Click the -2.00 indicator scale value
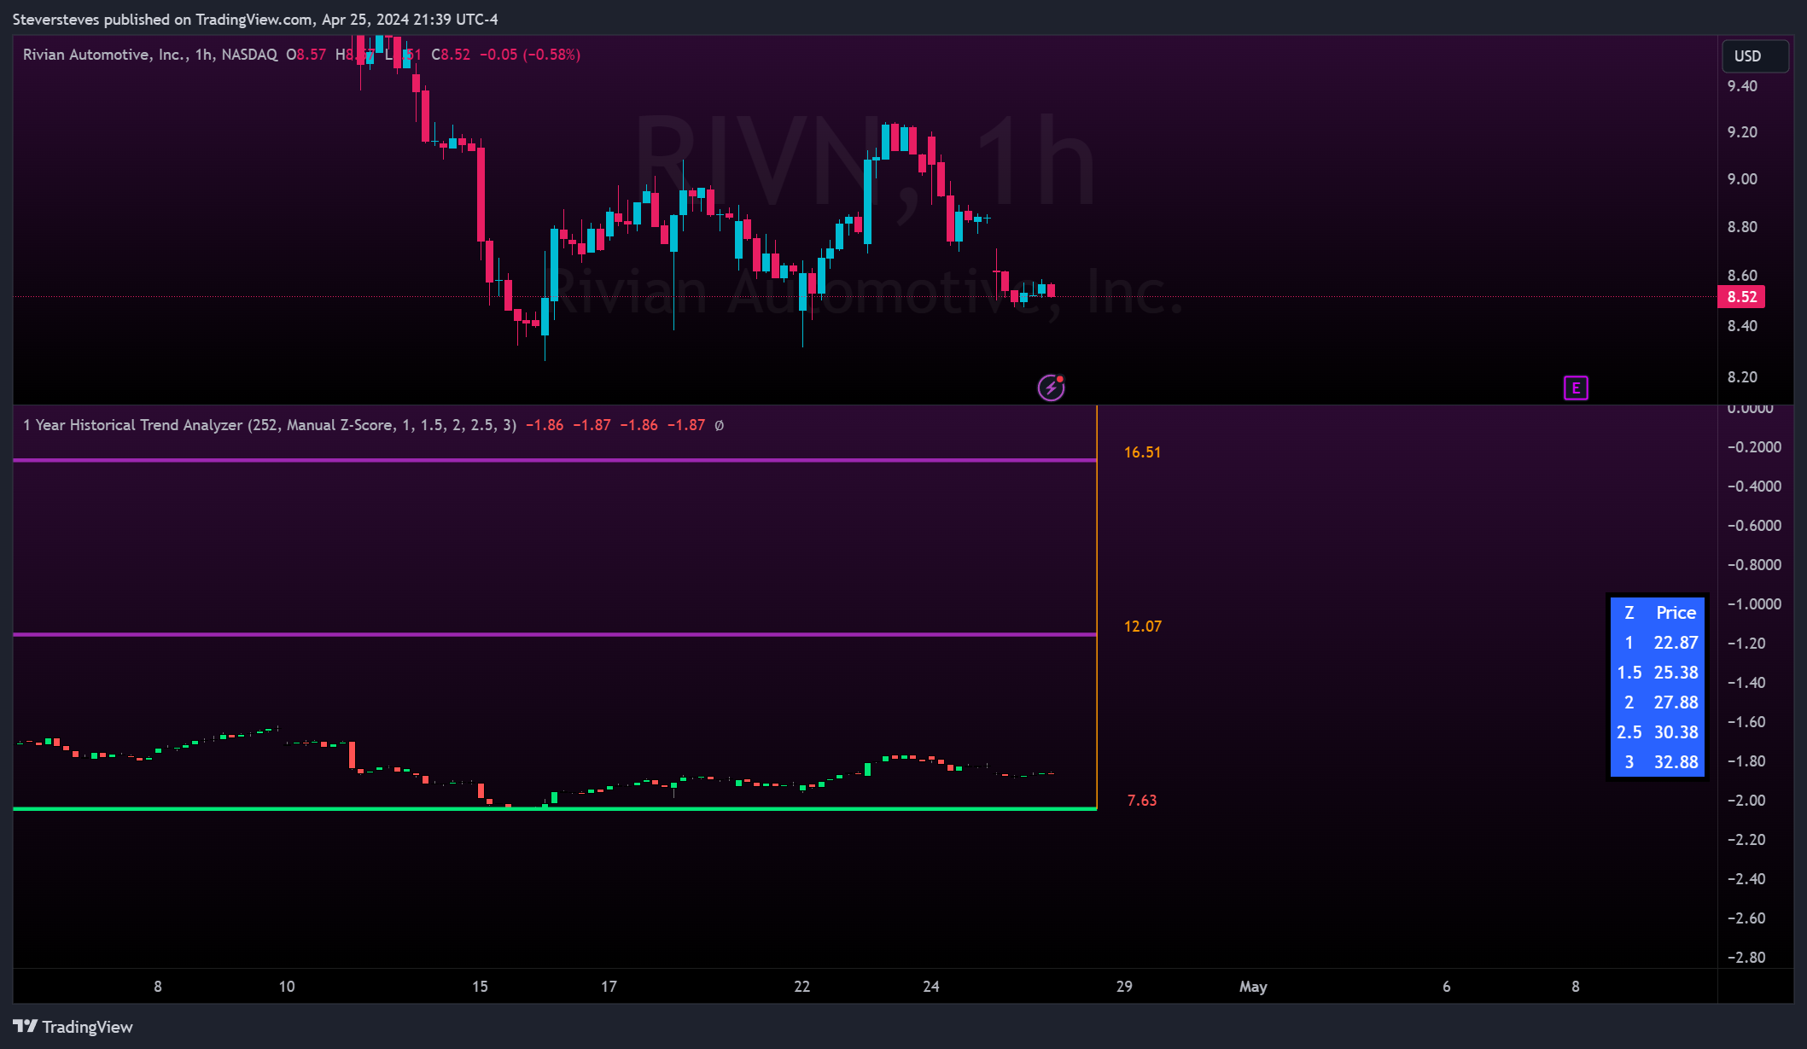The width and height of the screenshot is (1807, 1049). pyautogui.click(x=1746, y=801)
